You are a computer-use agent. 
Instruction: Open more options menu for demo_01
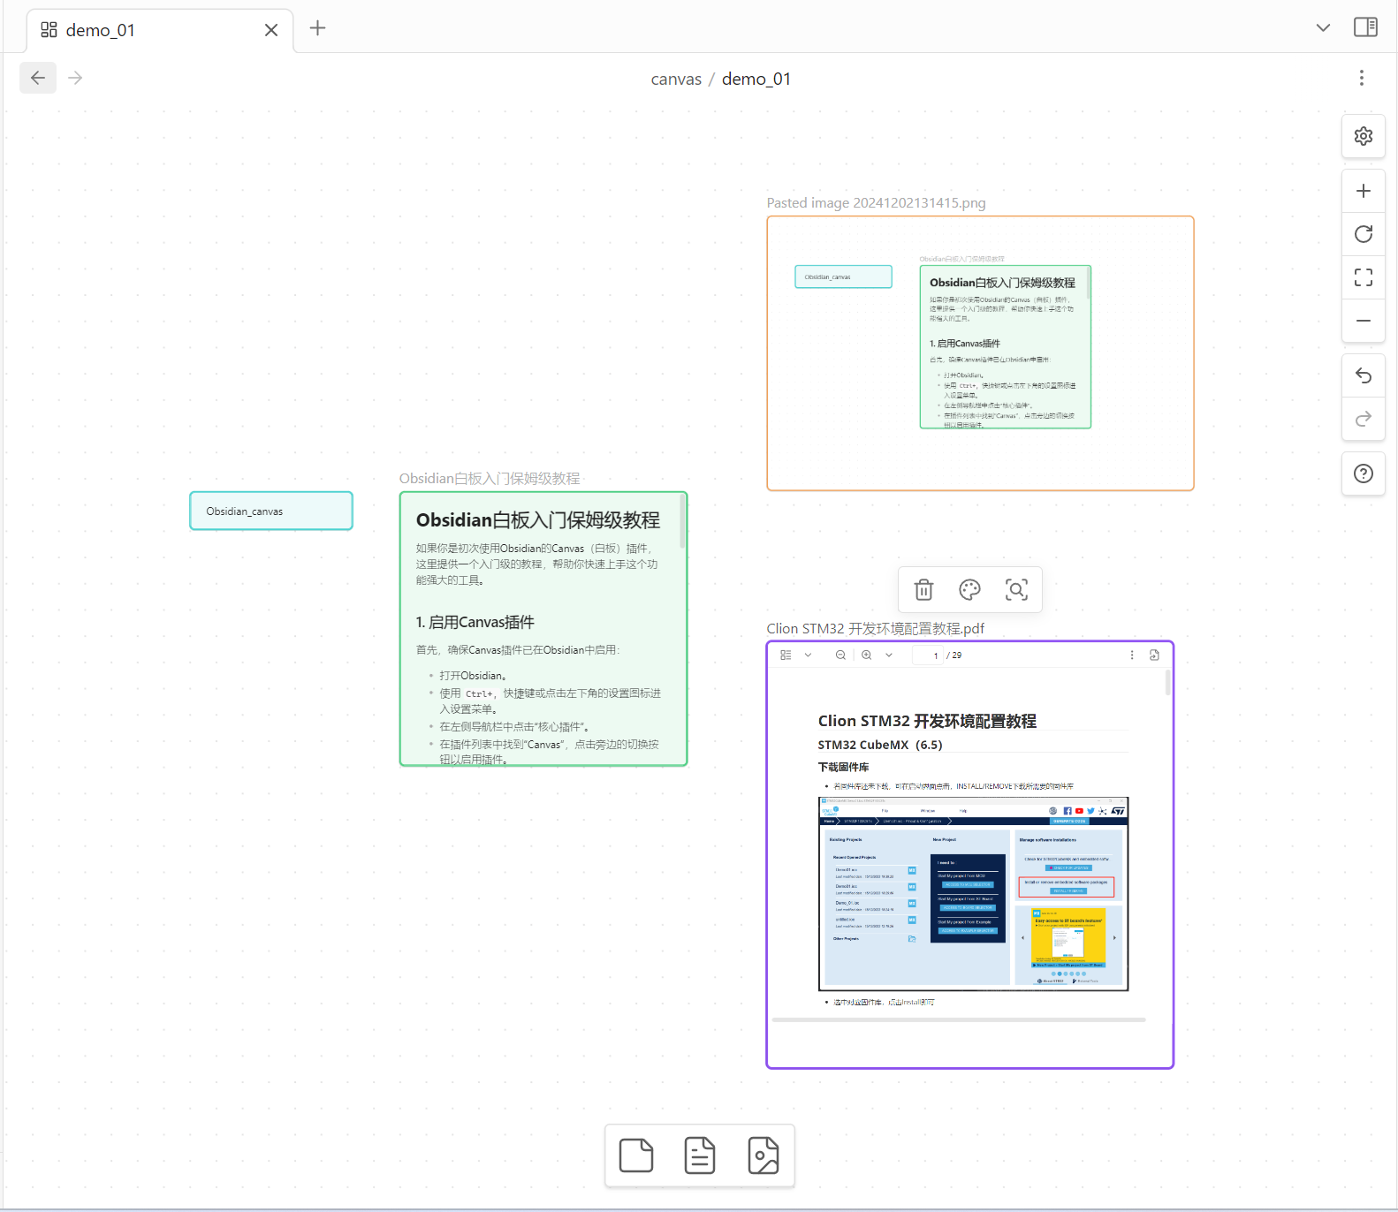point(1362,78)
